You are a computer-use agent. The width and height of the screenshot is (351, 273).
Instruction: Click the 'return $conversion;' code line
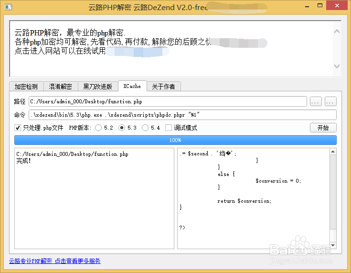coord(244,201)
